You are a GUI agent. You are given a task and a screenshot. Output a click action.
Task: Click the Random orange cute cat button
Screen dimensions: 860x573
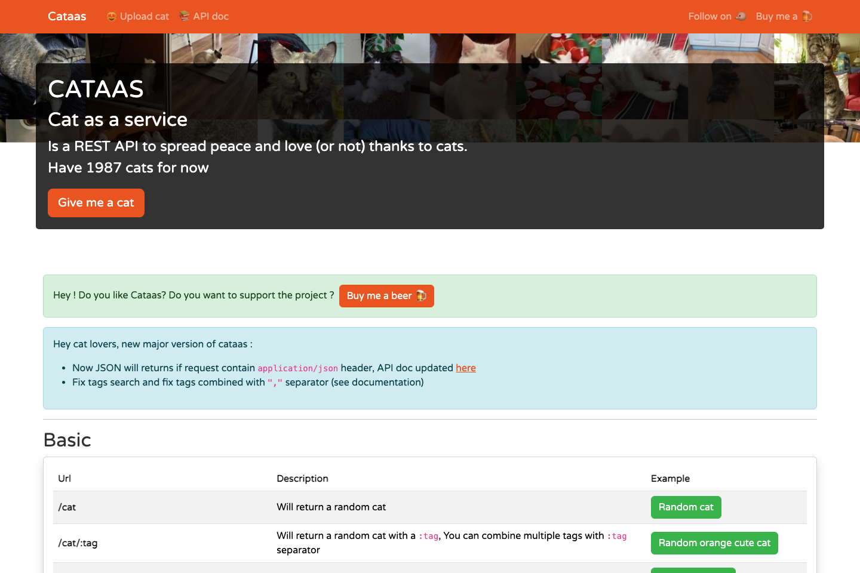[714, 543]
